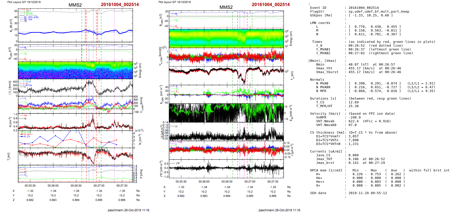Click the 00:27:00 time tick under the left plot
456x212 pixels.
coord(99,186)
